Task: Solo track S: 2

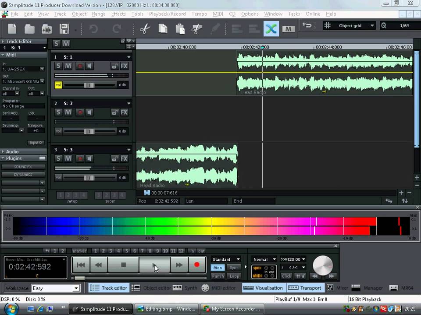Action: click(x=58, y=112)
